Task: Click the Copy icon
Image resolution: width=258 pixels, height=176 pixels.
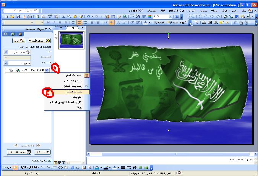Action: 69,16
